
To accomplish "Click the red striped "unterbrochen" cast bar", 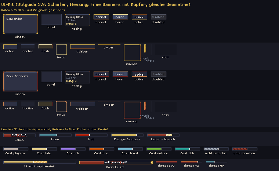I will coord(245,149).
